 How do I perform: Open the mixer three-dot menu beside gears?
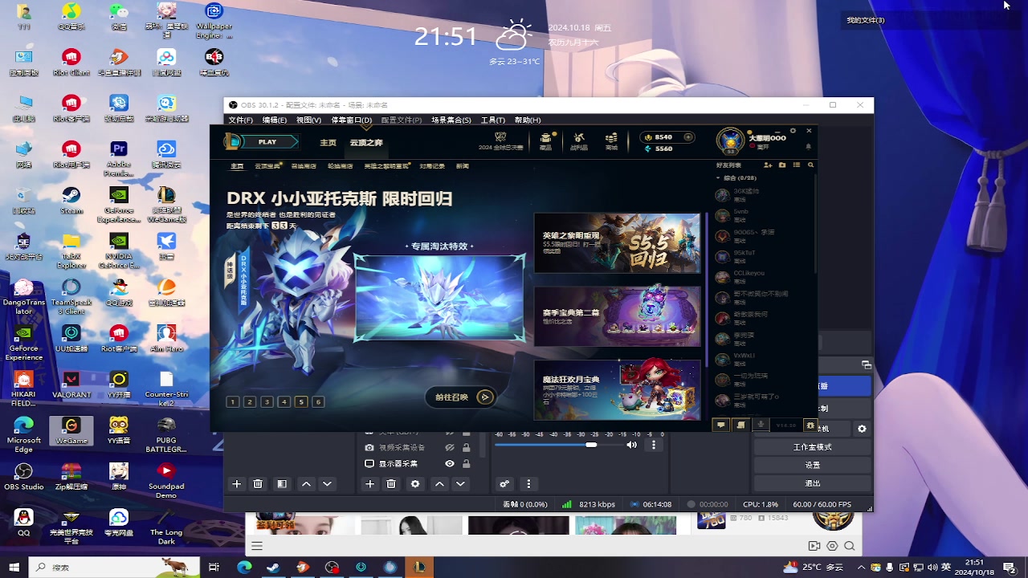tap(528, 484)
